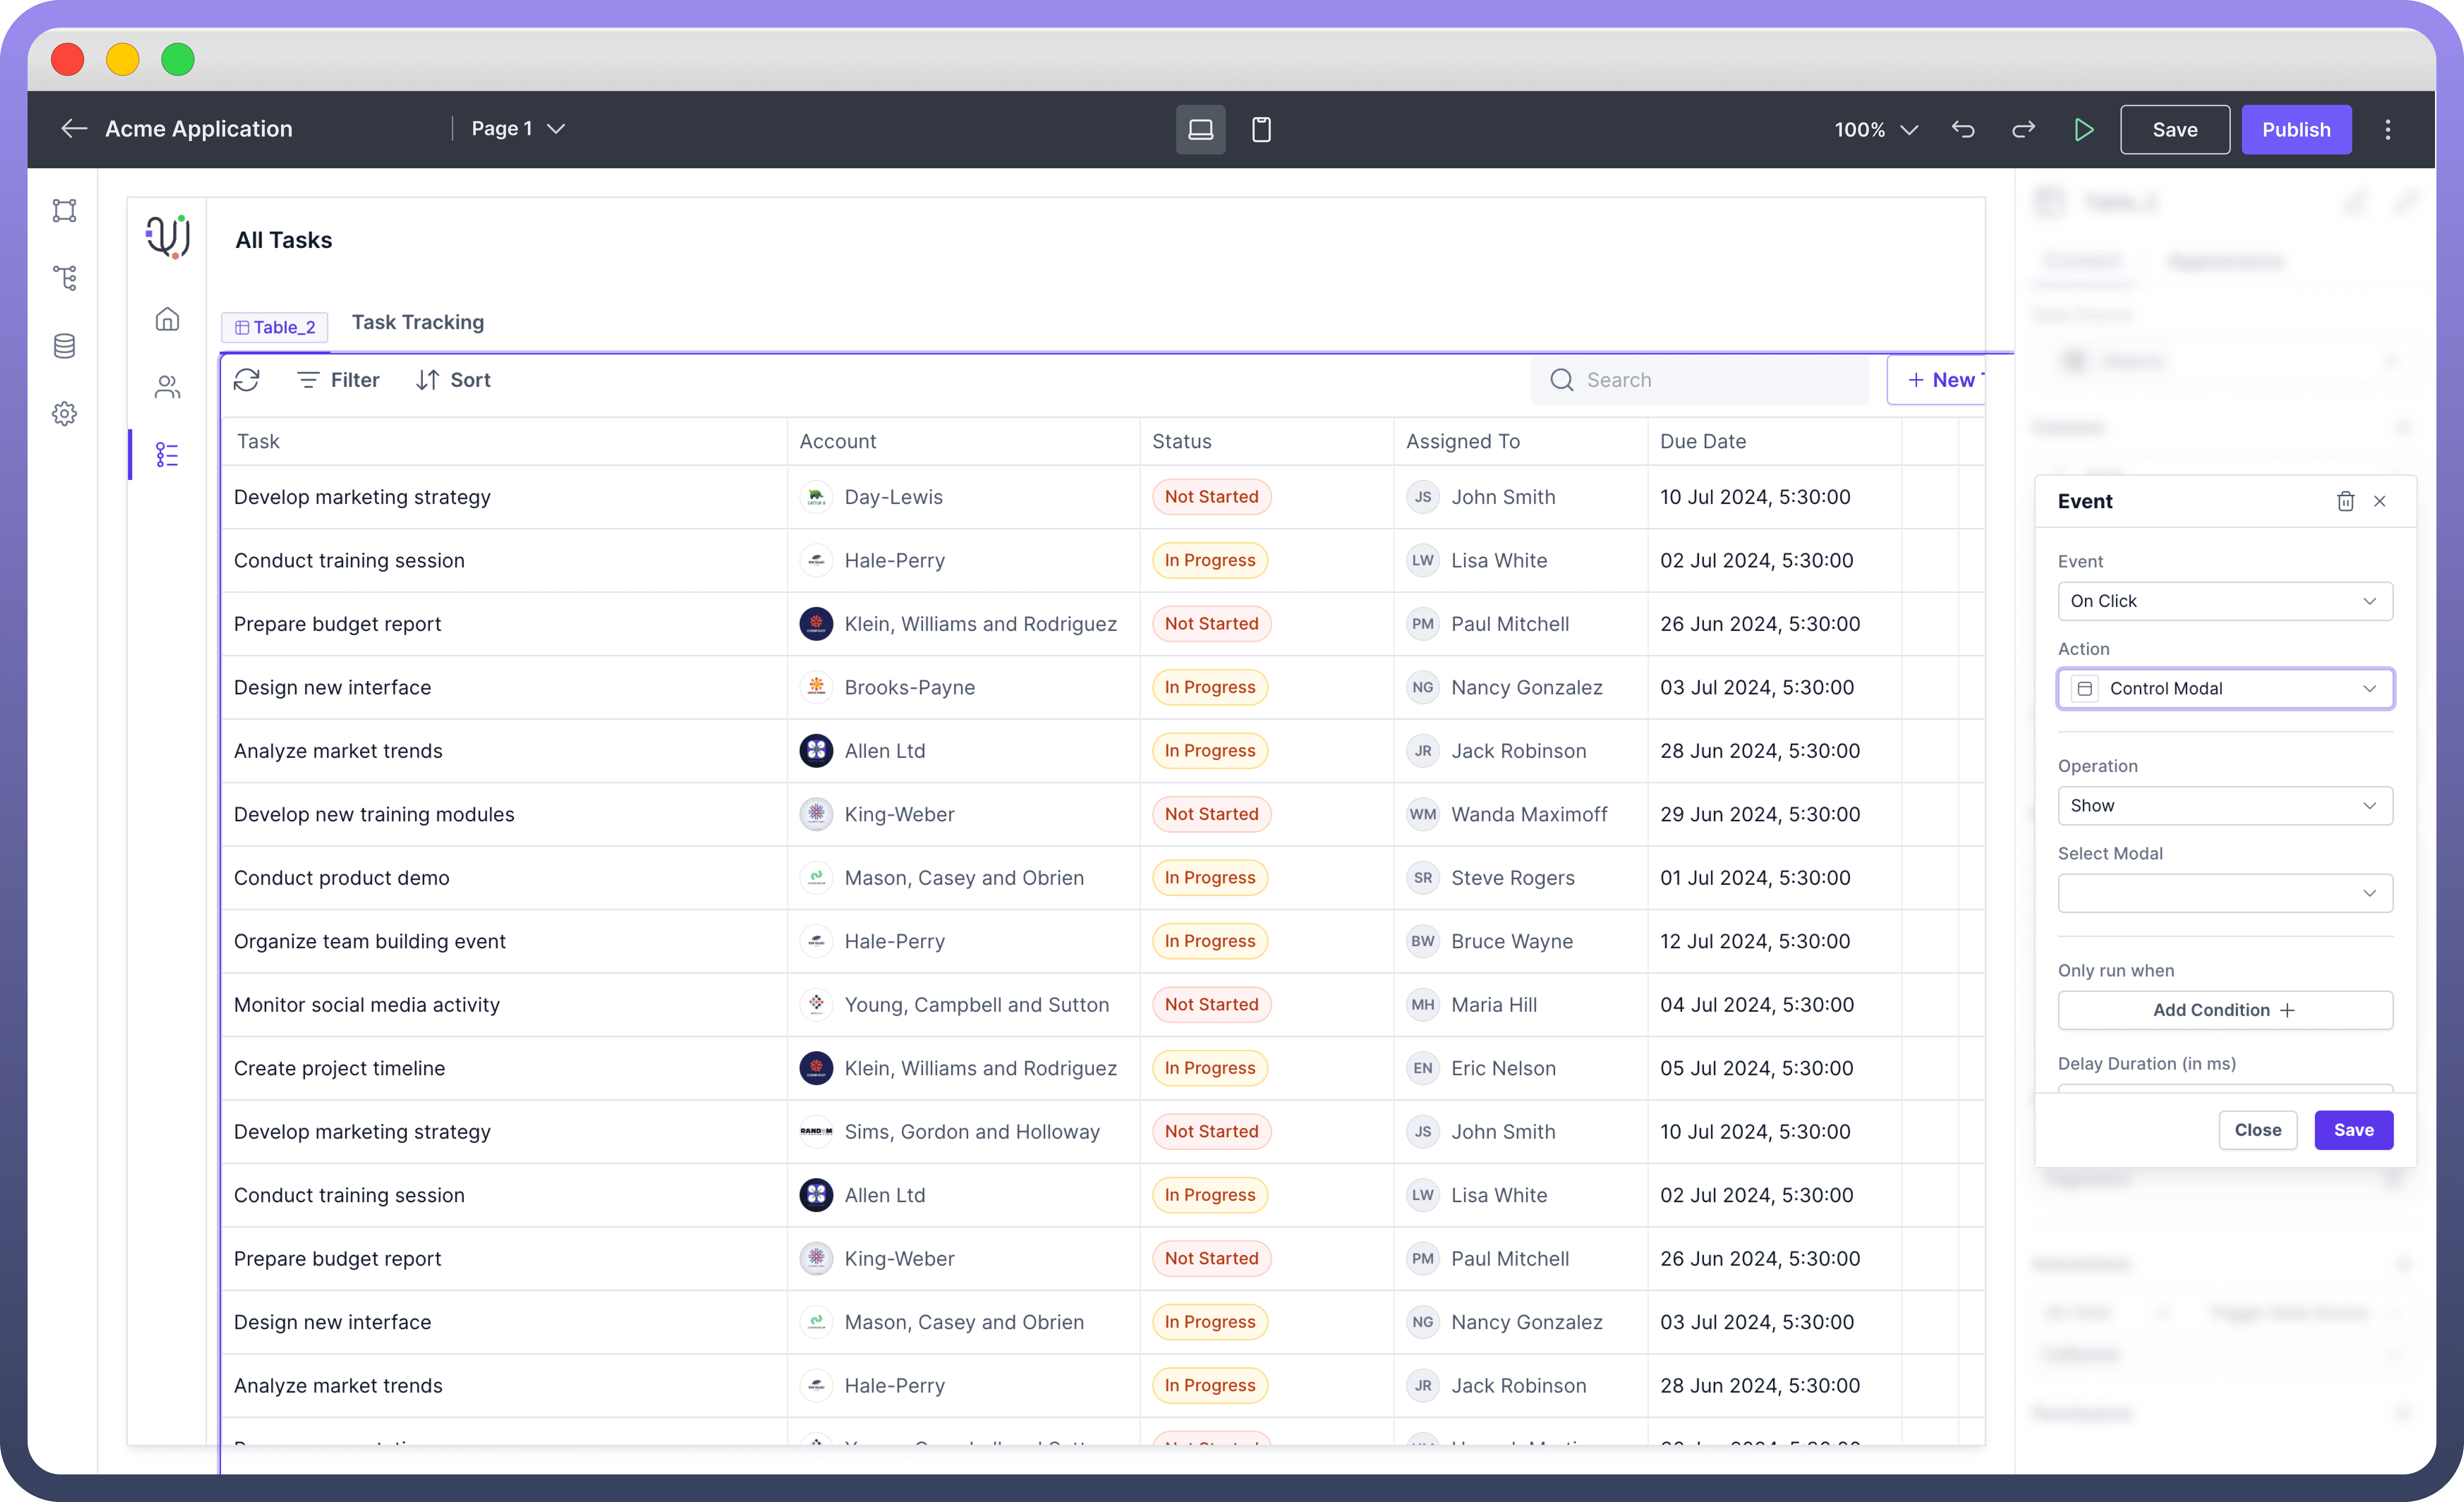Click the table refresh icon

tap(247, 380)
